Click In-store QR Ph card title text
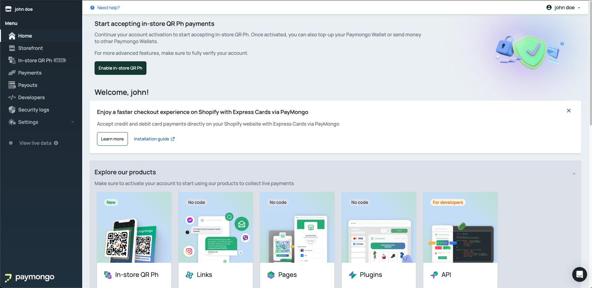The height and width of the screenshot is (288, 592). click(137, 275)
